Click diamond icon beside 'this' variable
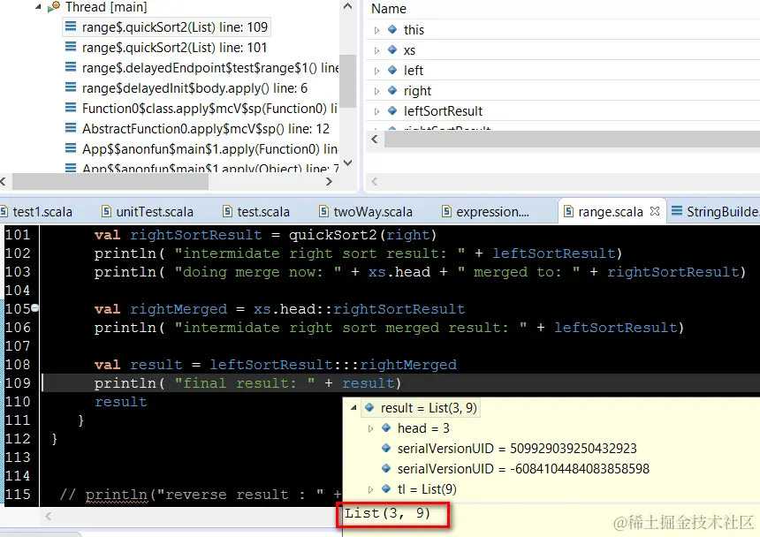The width and height of the screenshot is (760, 537). tap(392, 29)
